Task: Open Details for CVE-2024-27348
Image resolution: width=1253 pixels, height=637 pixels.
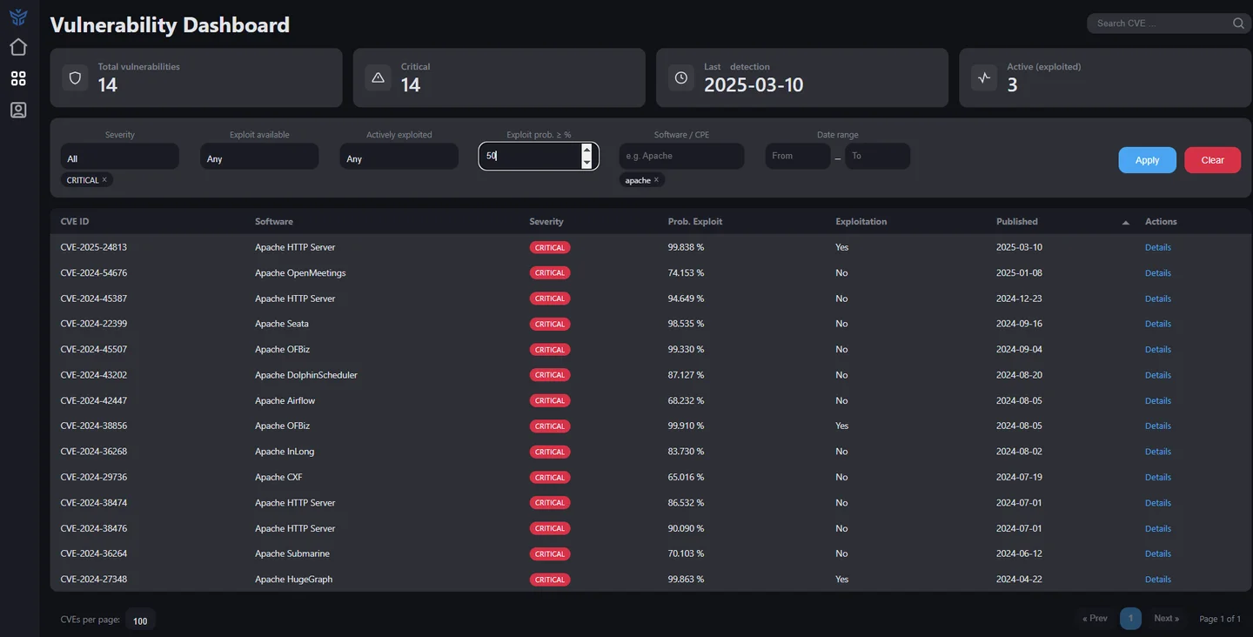Action: pyautogui.click(x=1158, y=580)
